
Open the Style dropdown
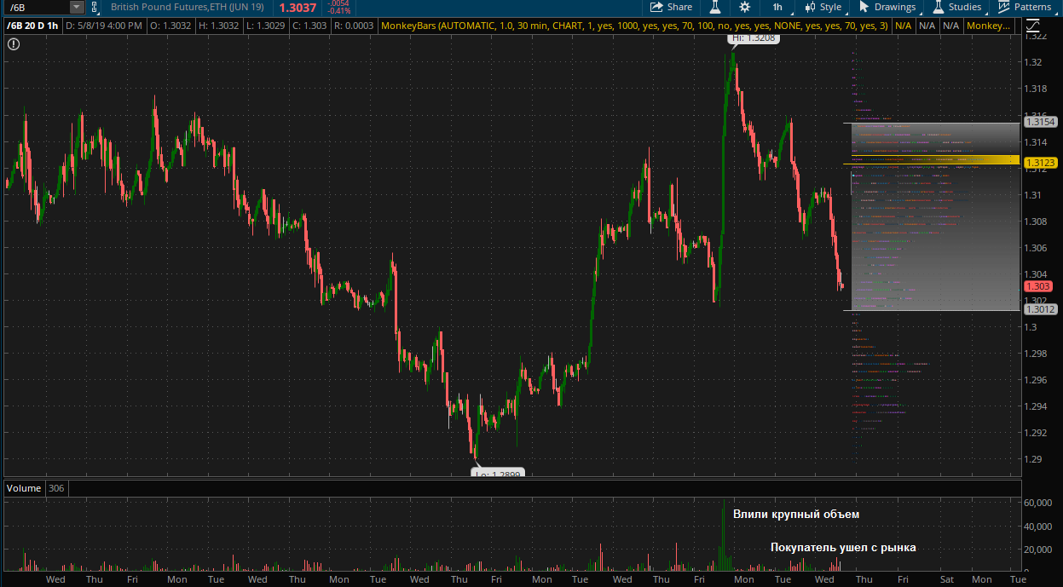pyautogui.click(x=823, y=7)
